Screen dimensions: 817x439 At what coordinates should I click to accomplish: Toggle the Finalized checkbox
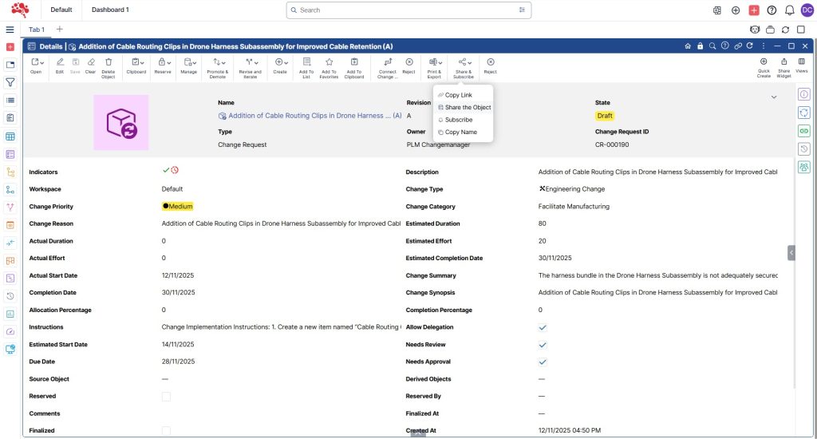(166, 431)
